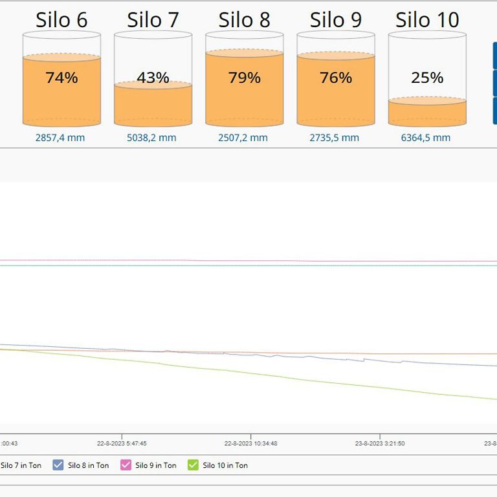Select the 2735,5 mm reading under Silo 9
The width and height of the screenshot is (497, 497).
click(334, 138)
